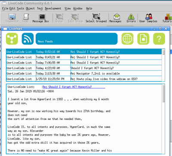Open the Errors warning icon
Image resolution: width=172 pixels, height=156 pixels.
point(131,18)
